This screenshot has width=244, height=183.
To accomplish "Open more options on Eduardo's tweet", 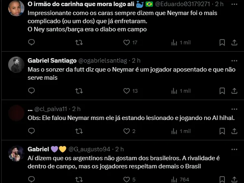I will (x=234, y=4).
